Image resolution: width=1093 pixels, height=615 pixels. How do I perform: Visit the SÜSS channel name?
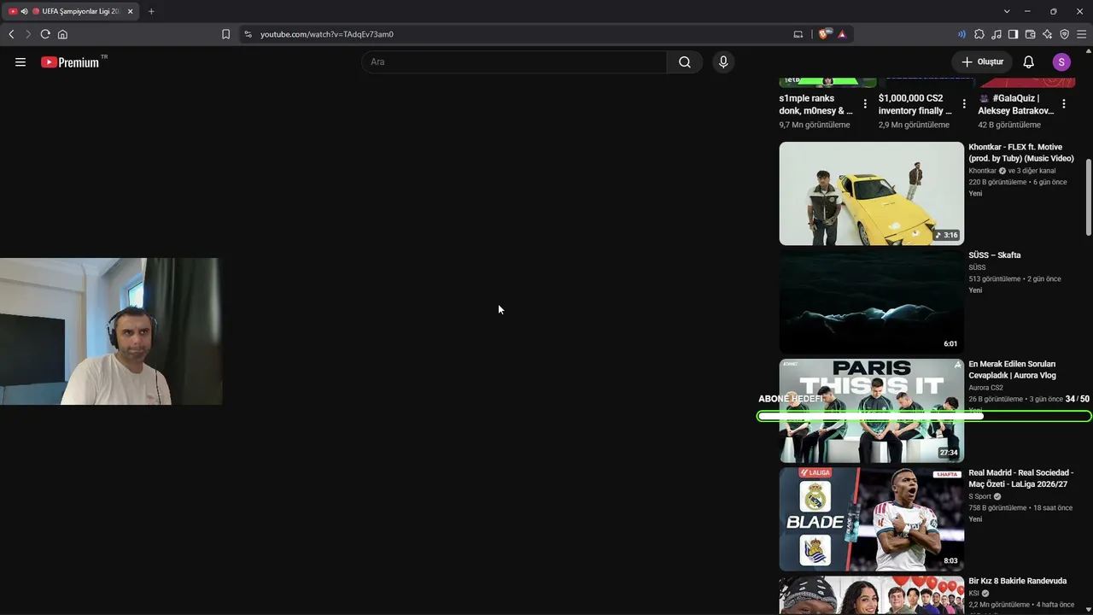point(977,267)
